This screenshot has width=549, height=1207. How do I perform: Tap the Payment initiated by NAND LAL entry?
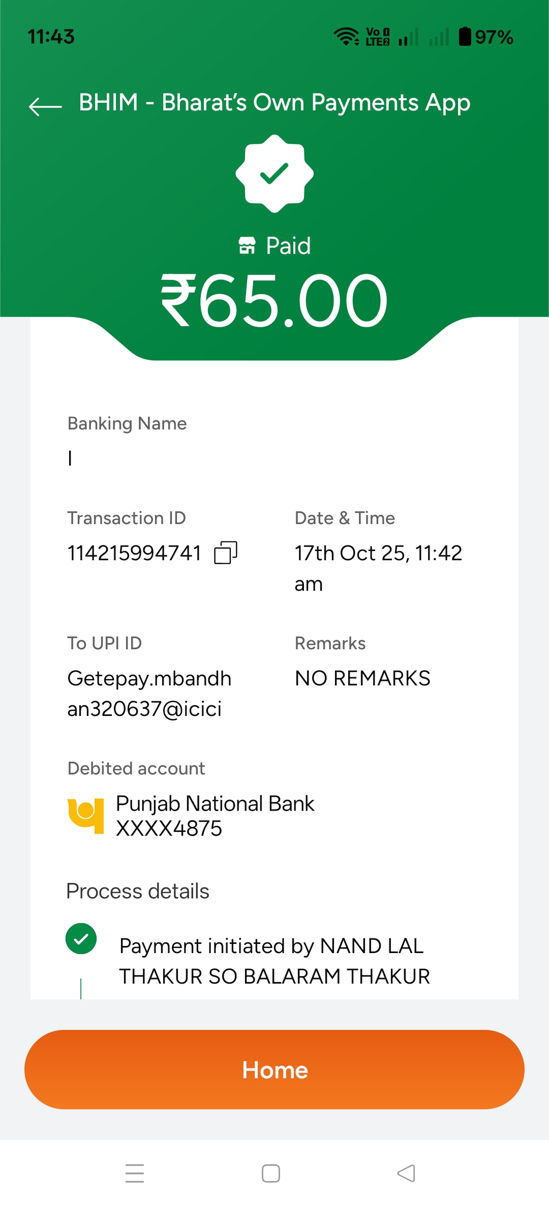click(x=274, y=961)
